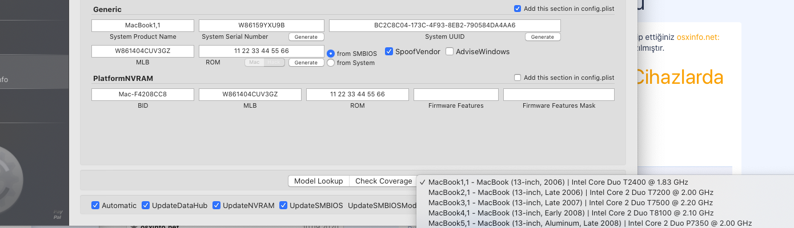794x228 pixels.
Task: Generate a new System Serial Number
Action: [x=306, y=37]
